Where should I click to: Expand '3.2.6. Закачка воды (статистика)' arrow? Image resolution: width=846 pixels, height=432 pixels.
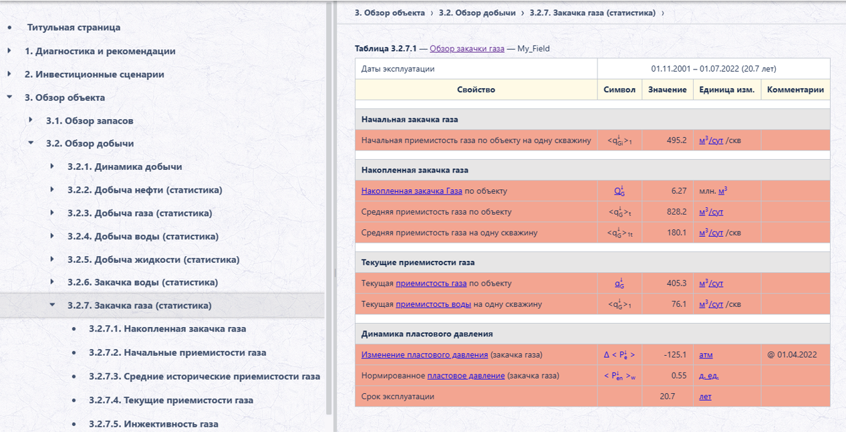(x=52, y=282)
